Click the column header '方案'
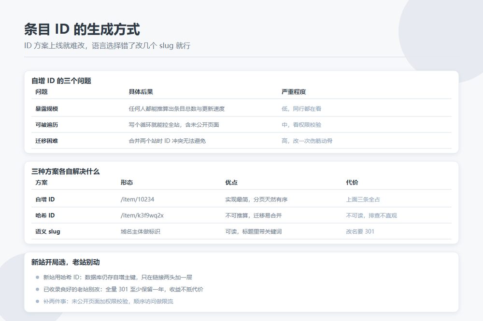483x321 pixels. point(41,182)
